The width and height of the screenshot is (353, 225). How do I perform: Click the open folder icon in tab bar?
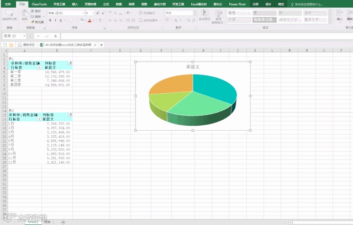coord(11,45)
